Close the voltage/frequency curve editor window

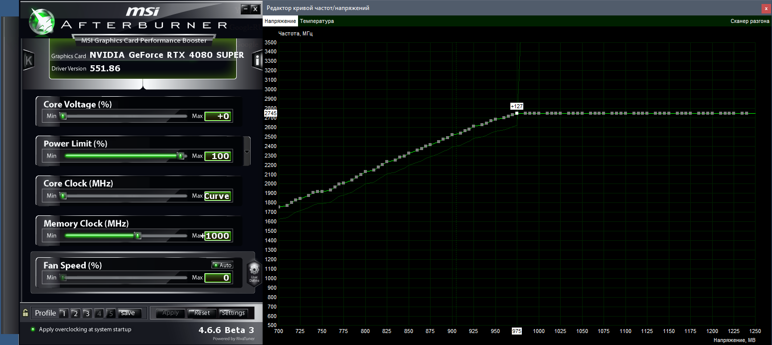point(767,8)
